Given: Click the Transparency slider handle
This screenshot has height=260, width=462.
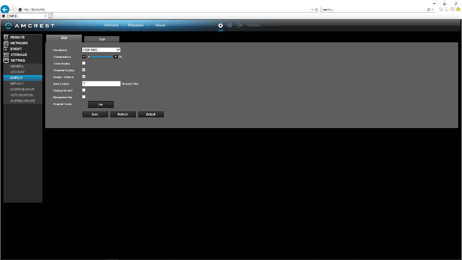Looking at the screenshot, I should (89, 57).
